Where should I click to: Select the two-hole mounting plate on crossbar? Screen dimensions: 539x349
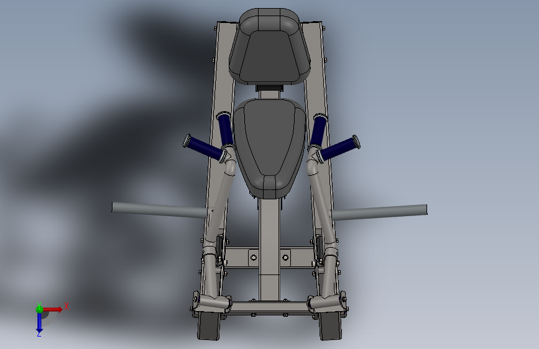coord(270,258)
